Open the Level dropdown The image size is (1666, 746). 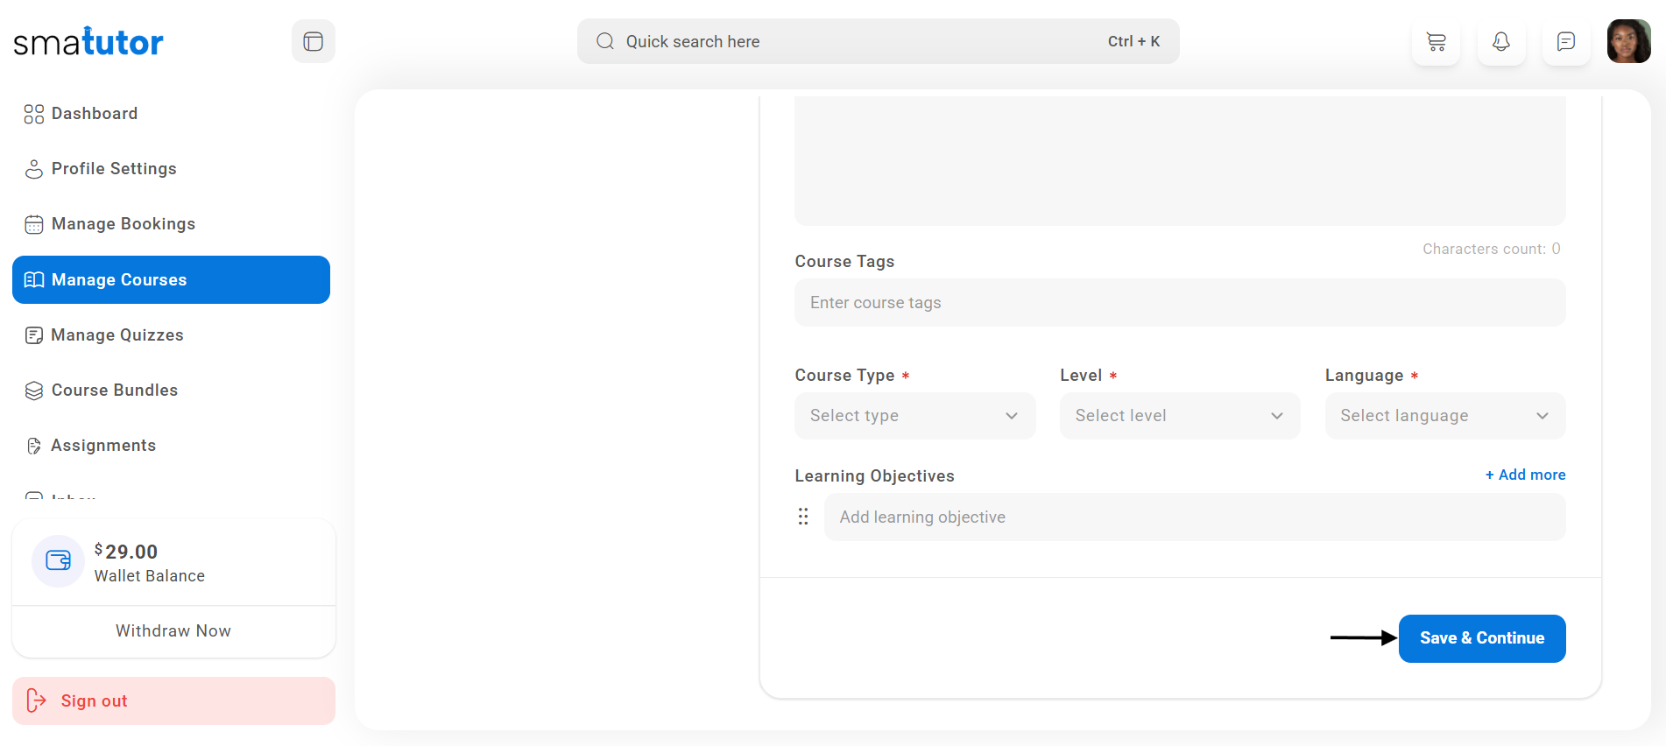(x=1179, y=416)
